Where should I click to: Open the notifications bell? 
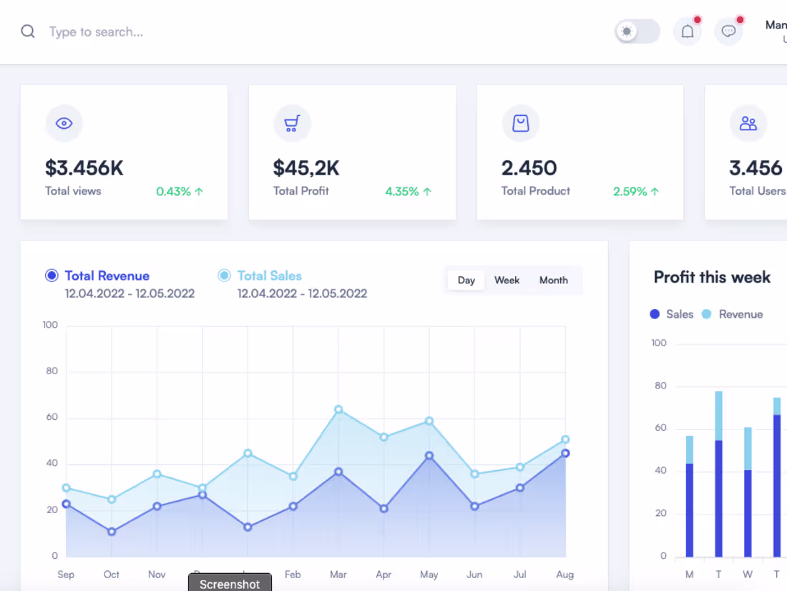687,31
